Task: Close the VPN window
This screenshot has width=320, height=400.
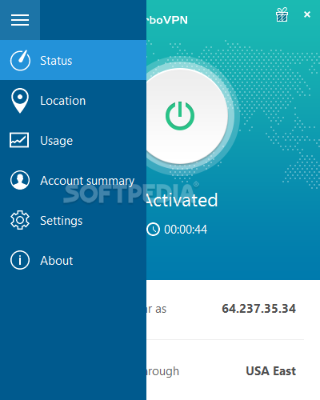Action: [307, 14]
